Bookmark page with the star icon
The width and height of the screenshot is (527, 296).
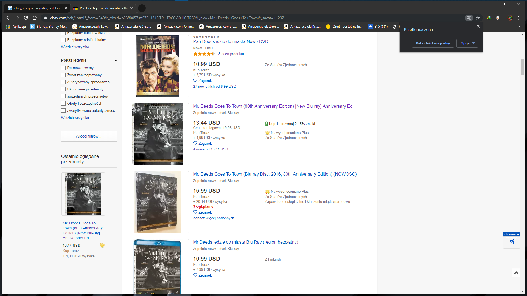pyautogui.click(x=478, y=18)
